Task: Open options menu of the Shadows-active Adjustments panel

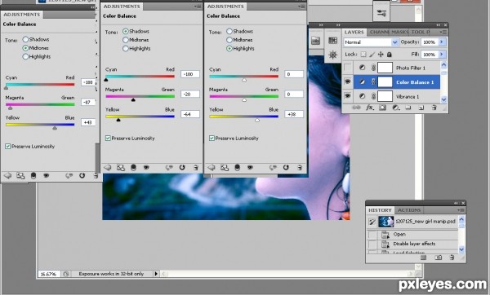Action: tap(198, 7)
